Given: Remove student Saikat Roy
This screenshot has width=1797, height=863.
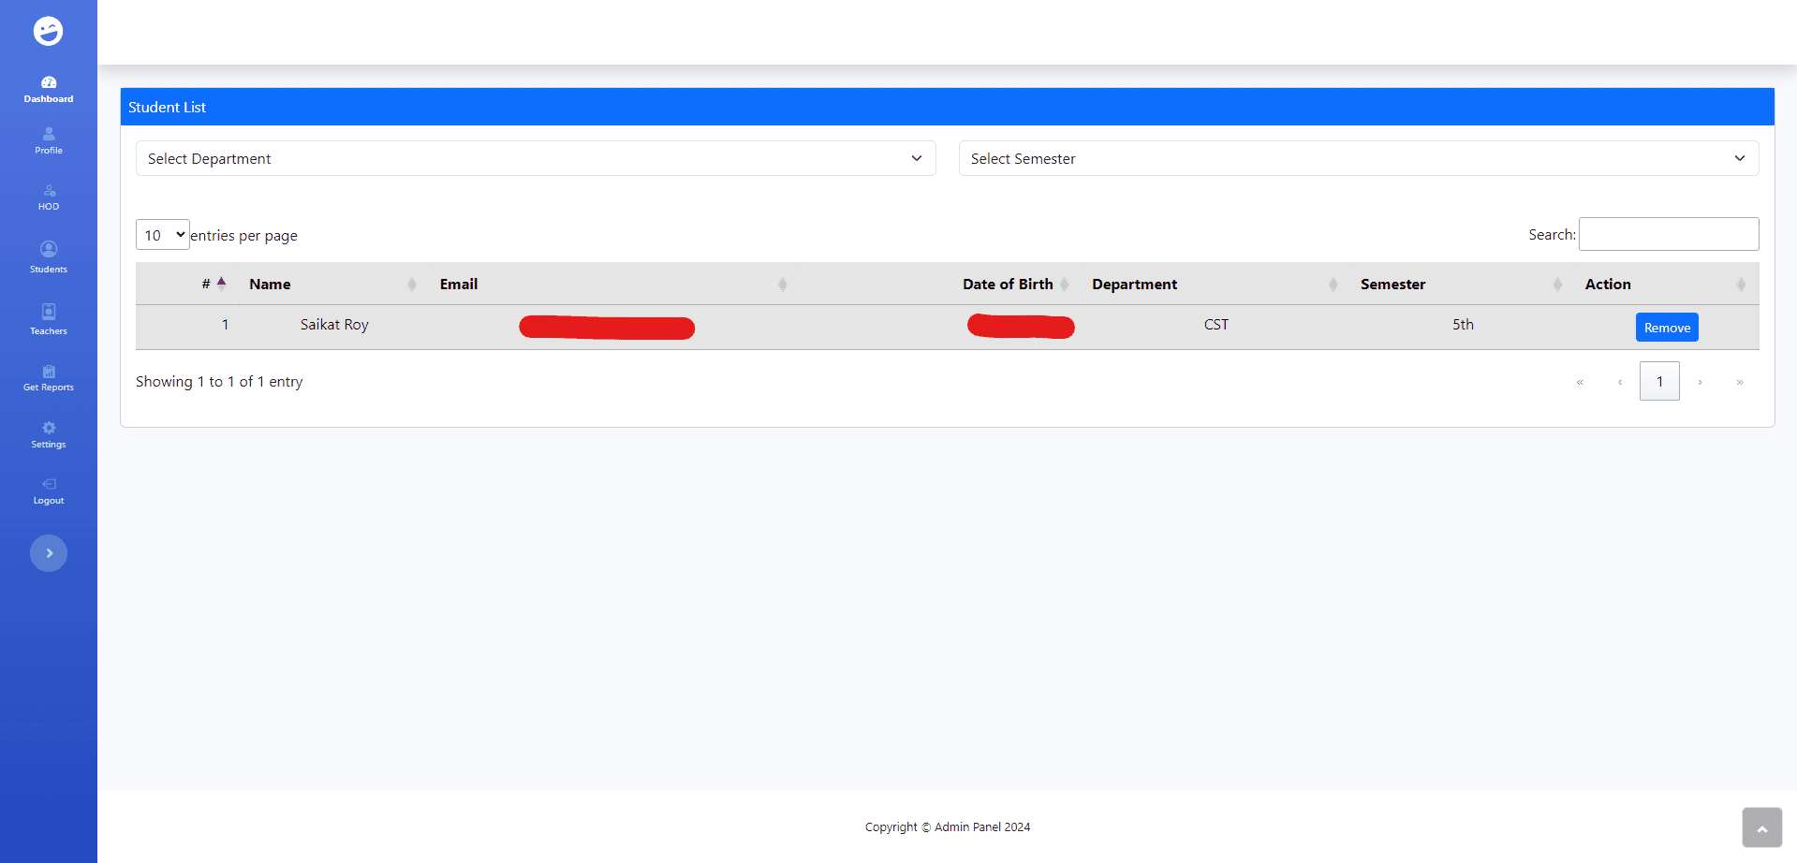Looking at the screenshot, I should (x=1667, y=328).
